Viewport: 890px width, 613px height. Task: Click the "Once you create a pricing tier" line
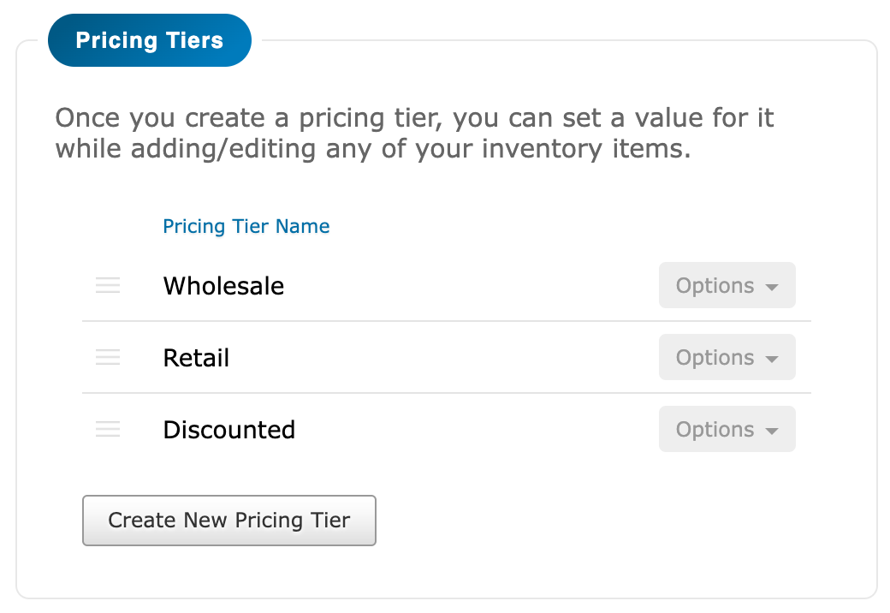[414, 117]
